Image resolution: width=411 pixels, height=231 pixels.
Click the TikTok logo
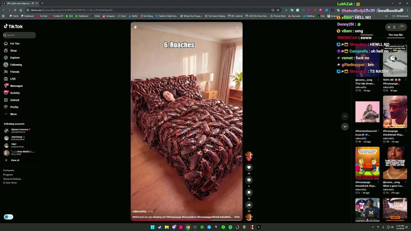pyautogui.click(x=13, y=26)
